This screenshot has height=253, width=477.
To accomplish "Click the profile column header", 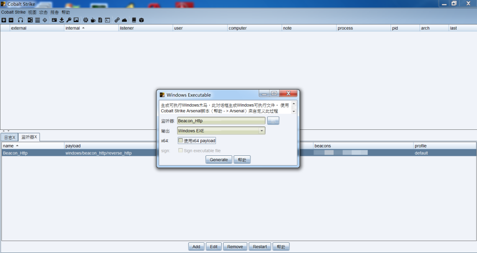I will pyautogui.click(x=445, y=146).
